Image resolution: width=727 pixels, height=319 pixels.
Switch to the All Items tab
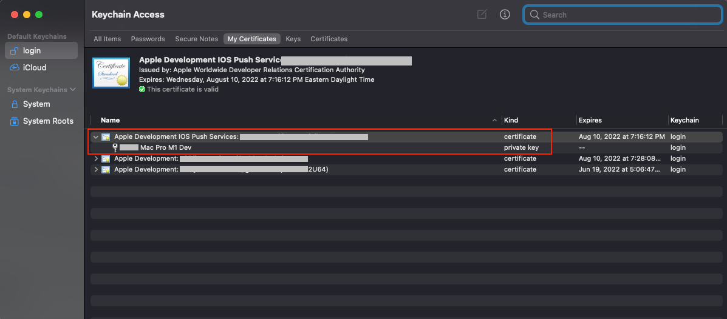pyautogui.click(x=107, y=39)
